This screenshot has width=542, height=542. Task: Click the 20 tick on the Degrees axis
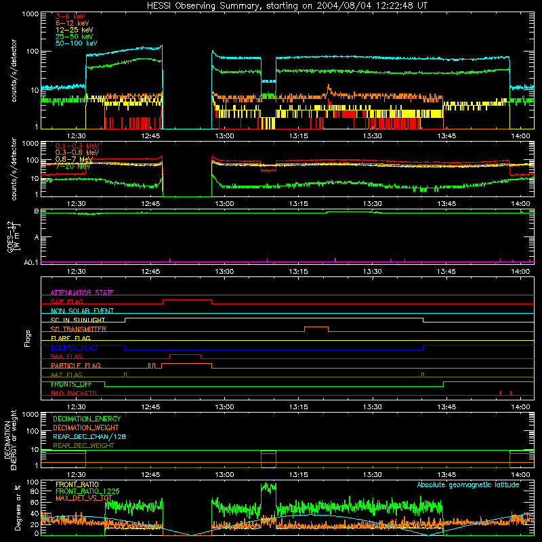[x=35, y=524]
